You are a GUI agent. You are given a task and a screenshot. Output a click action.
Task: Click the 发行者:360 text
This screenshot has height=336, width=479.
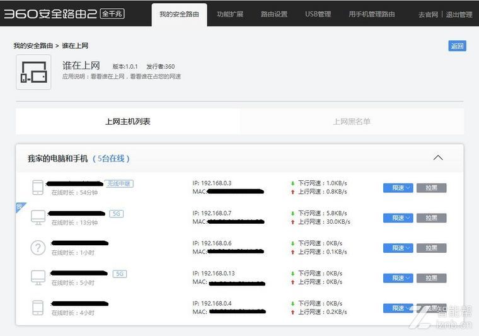pos(160,67)
